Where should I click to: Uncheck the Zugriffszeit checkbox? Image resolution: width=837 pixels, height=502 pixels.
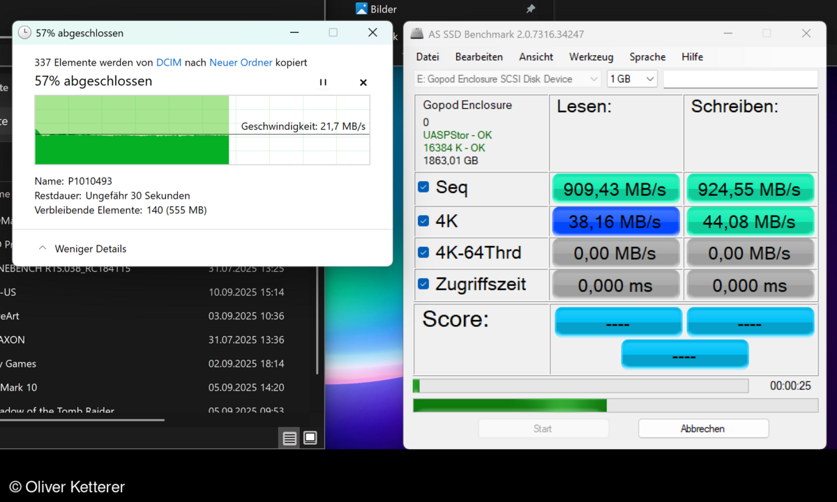click(x=423, y=284)
